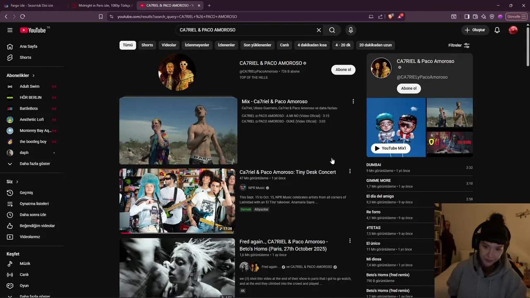Screen dimensions: 530x298
Task: Open Daha sonra izle list
Action: [x=32, y=215]
